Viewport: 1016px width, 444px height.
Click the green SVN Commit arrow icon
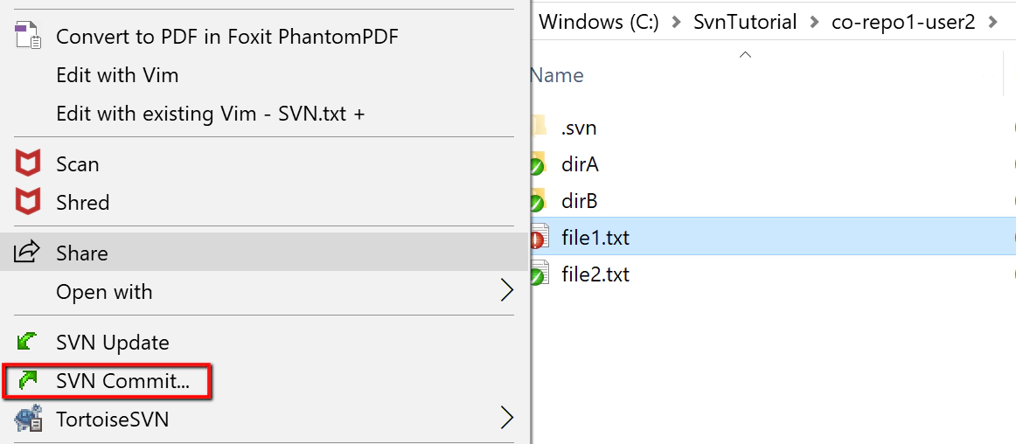coord(27,380)
